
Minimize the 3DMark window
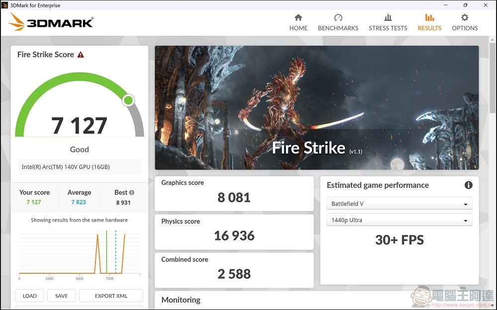[446, 5]
